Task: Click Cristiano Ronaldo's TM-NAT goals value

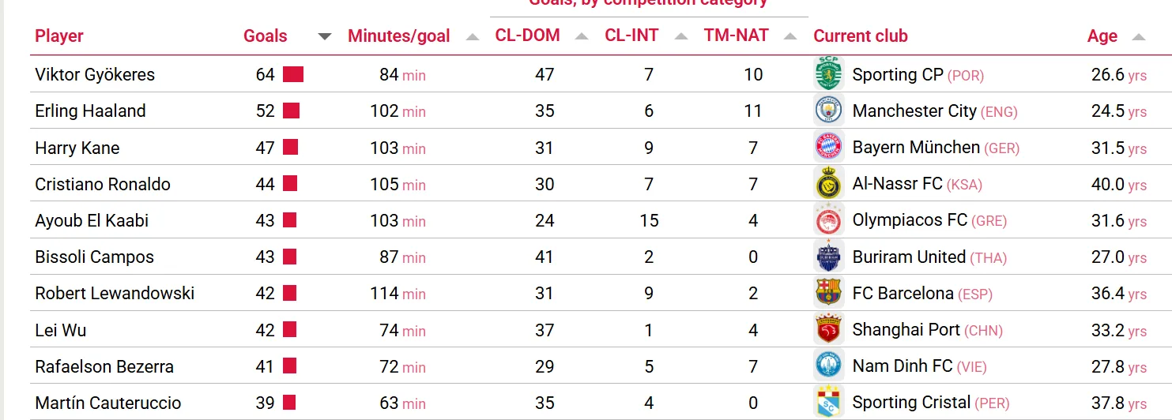Action: coord(753,184)
